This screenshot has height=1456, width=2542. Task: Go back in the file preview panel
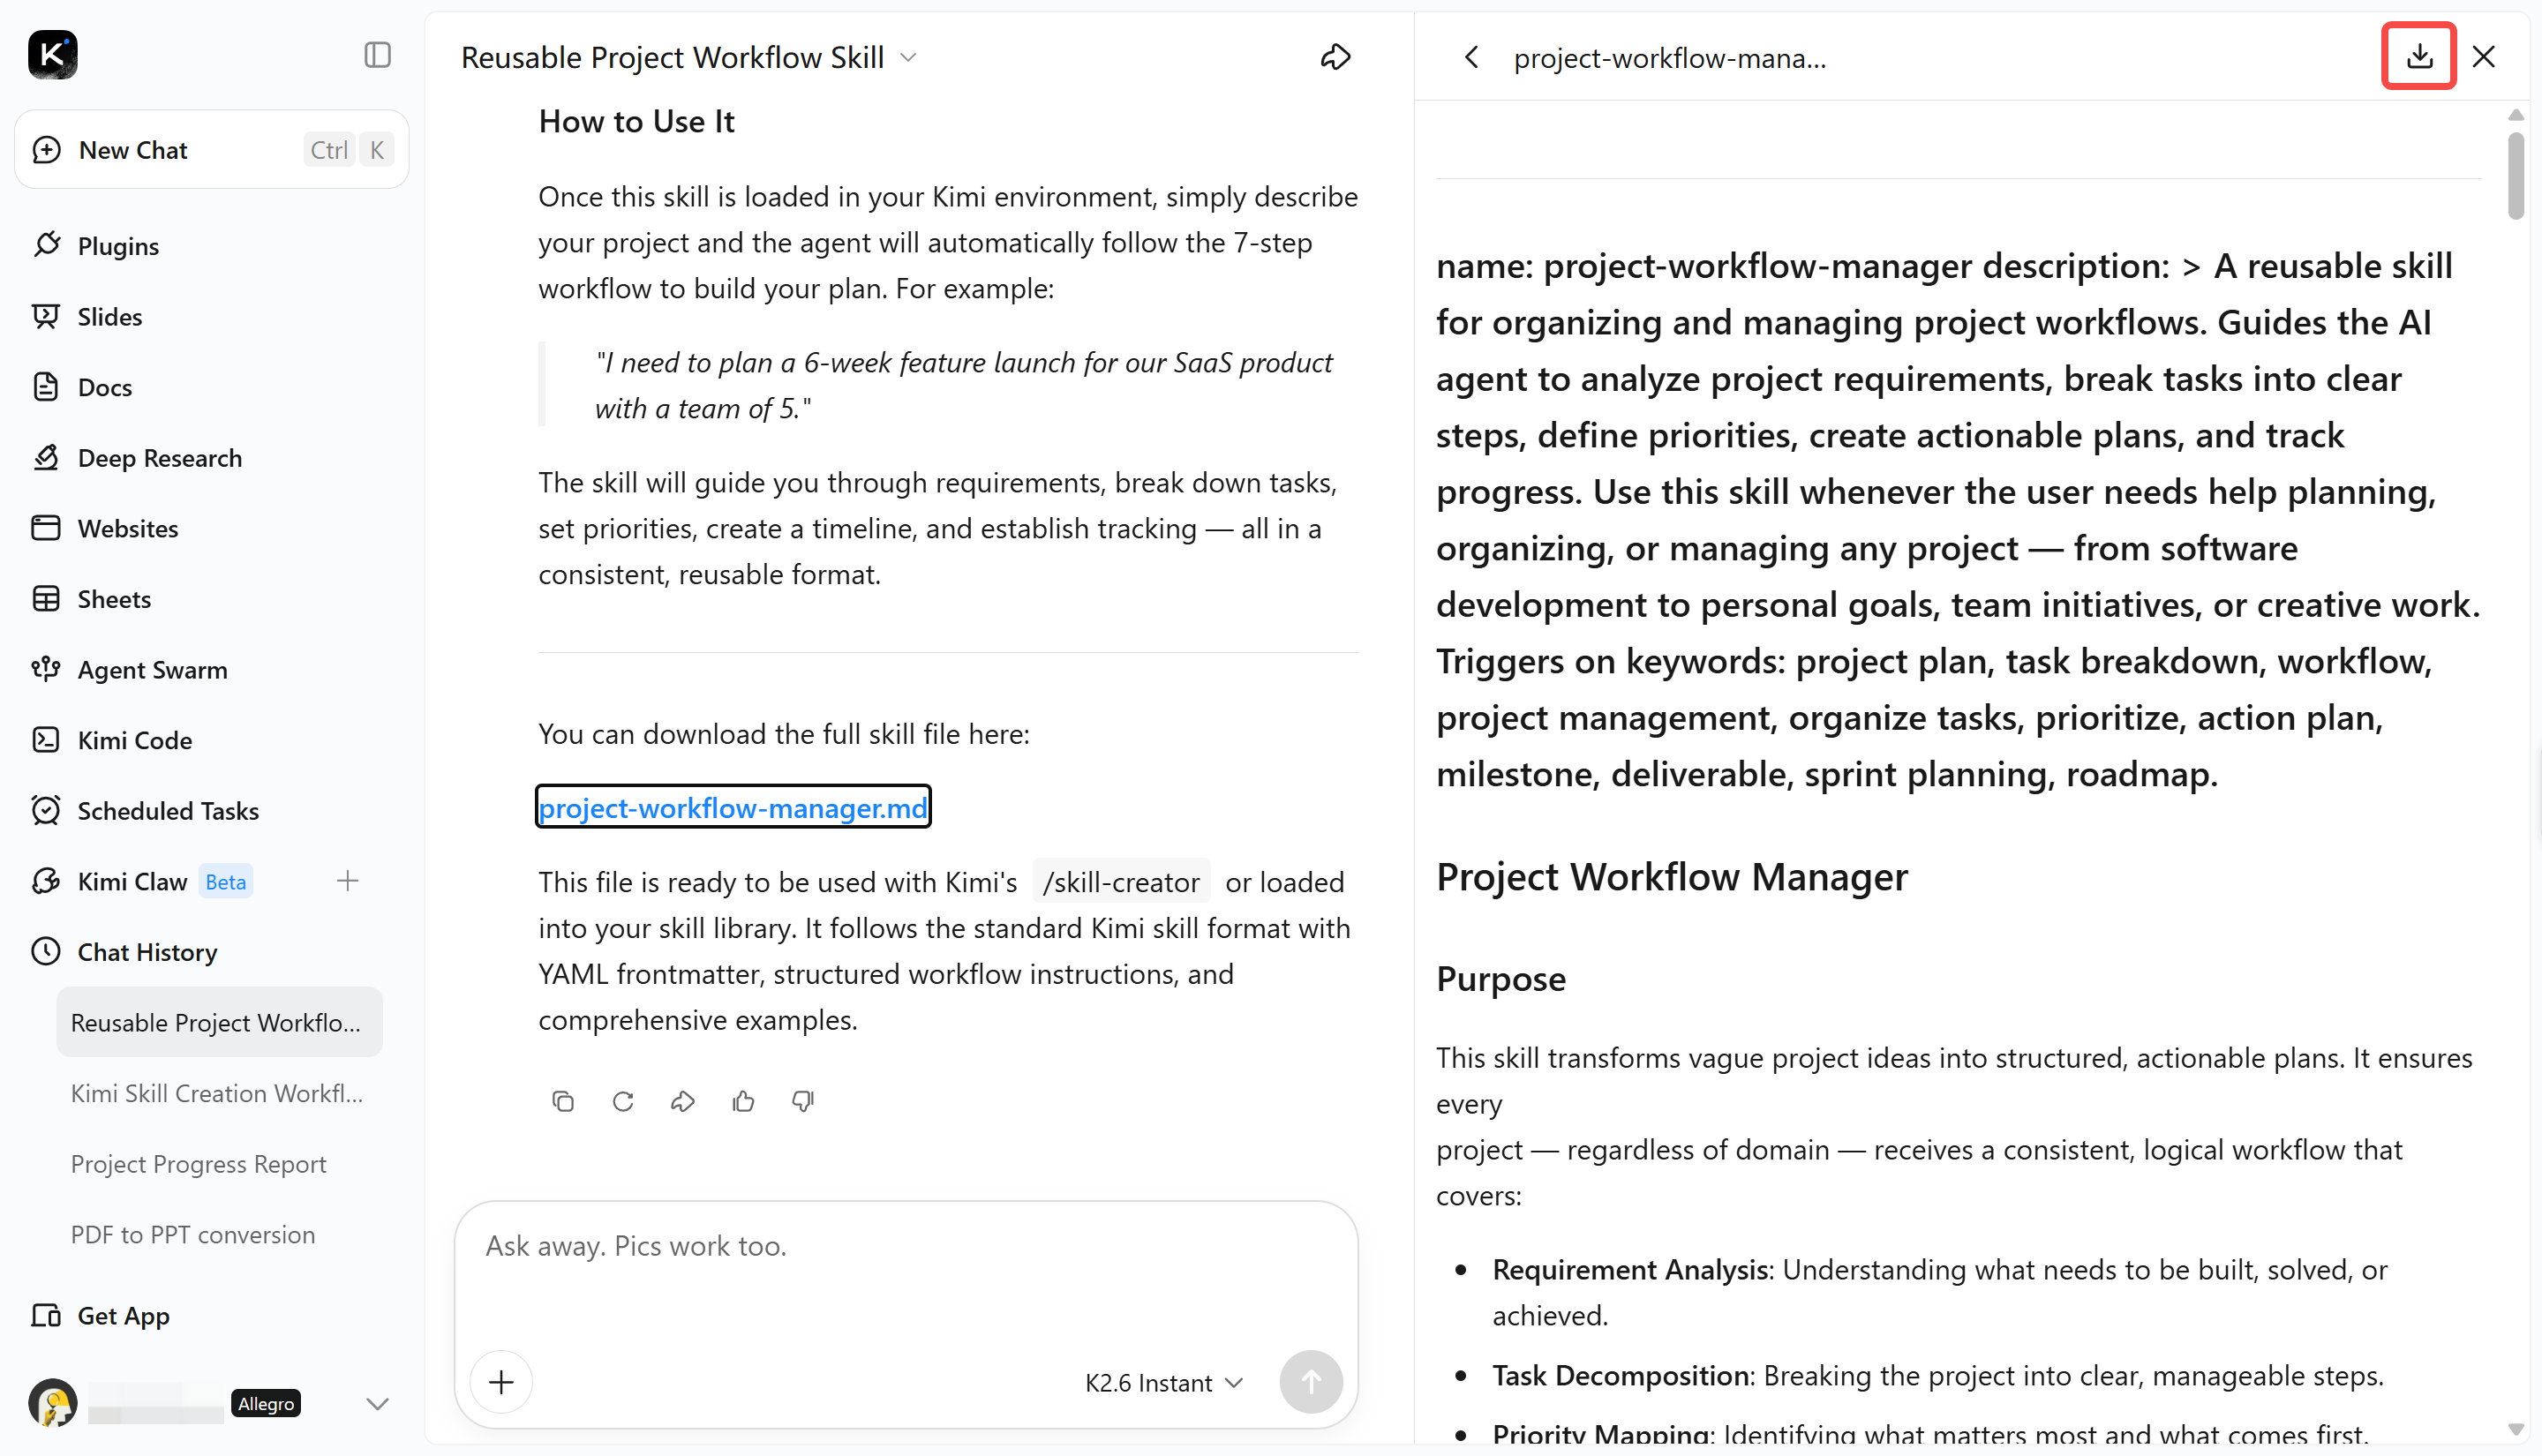[x=1471, y=57]
